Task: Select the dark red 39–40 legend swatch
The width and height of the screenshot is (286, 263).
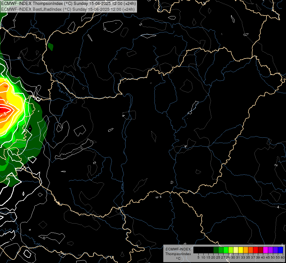Action: pyautogui.click(x=261, y=250)
